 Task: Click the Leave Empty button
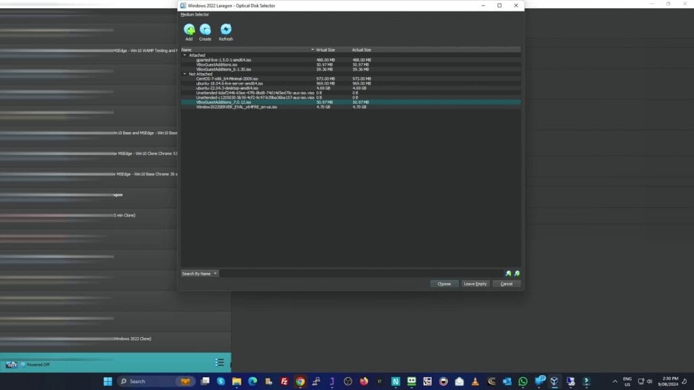pyautogui.click(x=475, y=284)
